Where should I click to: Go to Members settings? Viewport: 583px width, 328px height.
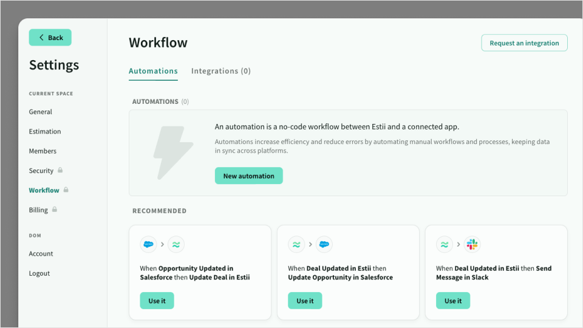[43, 151]
